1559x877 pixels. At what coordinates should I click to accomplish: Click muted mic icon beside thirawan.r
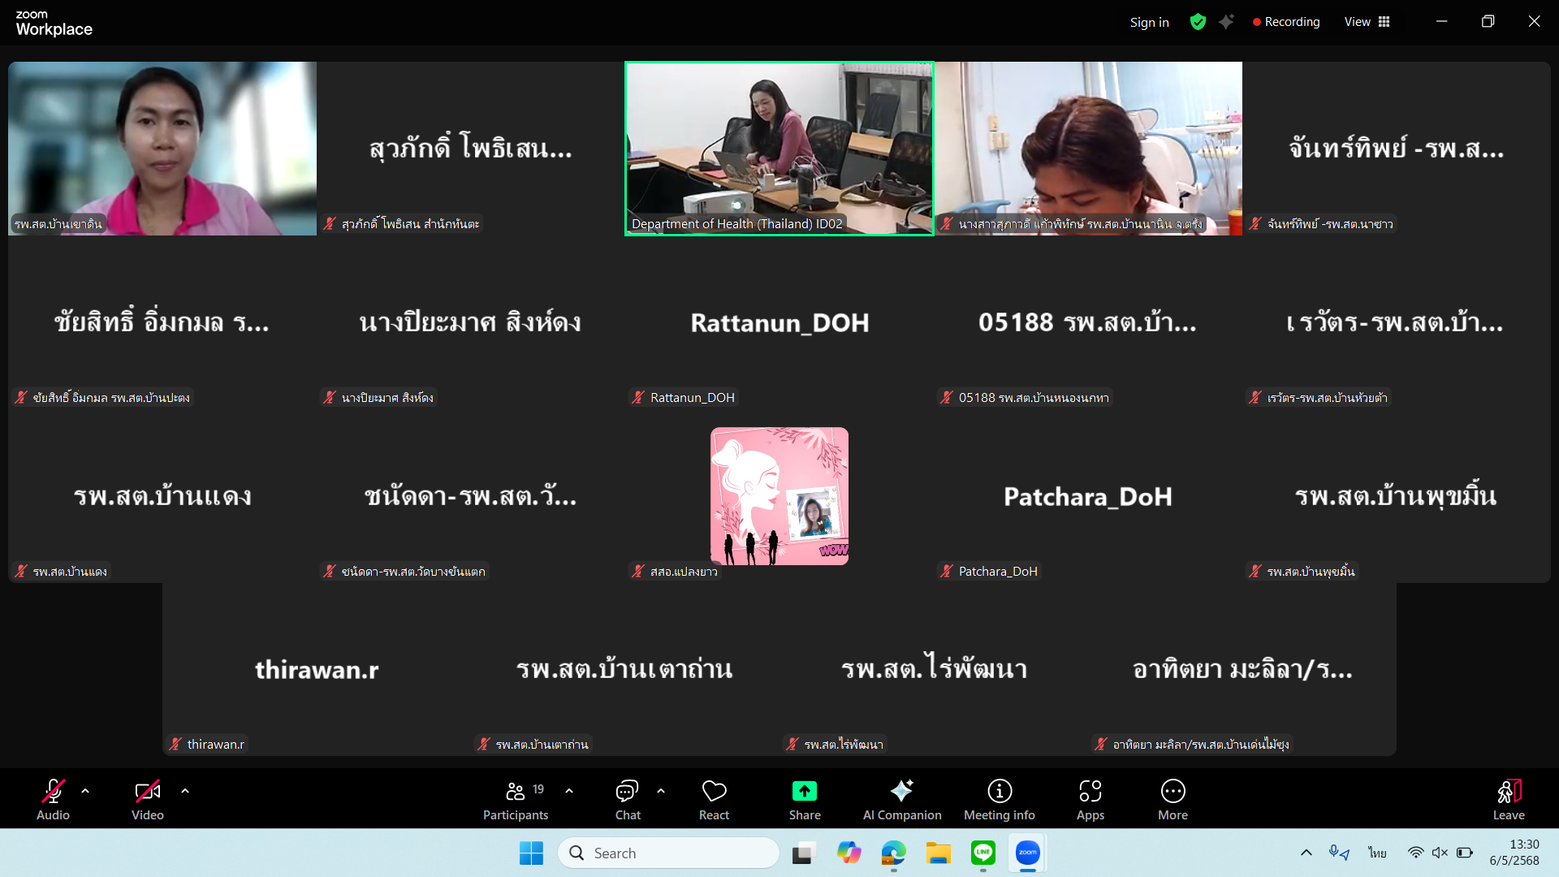click(x=175, y=744)
